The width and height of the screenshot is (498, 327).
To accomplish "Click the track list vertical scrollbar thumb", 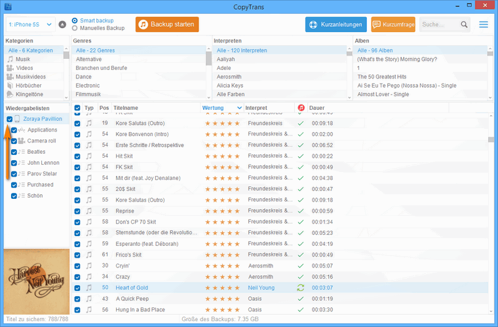I will click(x=491, y=140).
